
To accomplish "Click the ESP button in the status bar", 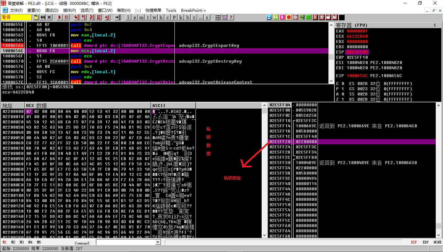I will coord(414,242).
